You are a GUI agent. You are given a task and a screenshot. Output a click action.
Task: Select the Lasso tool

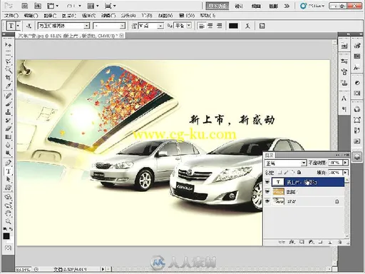coord(9,61)
